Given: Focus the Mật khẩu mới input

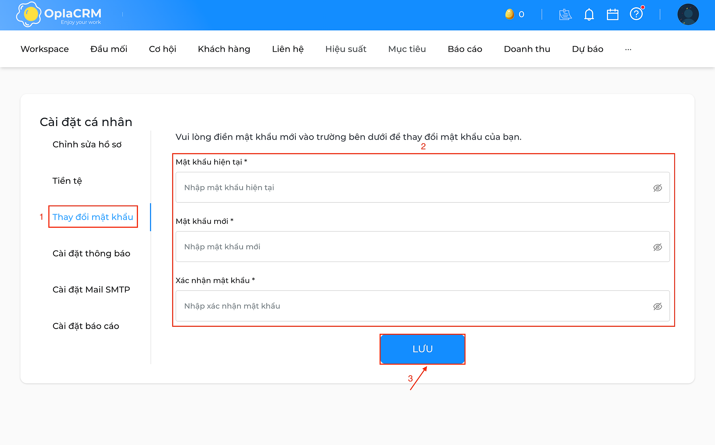Looking at the screenshot, I should [422, 247].
